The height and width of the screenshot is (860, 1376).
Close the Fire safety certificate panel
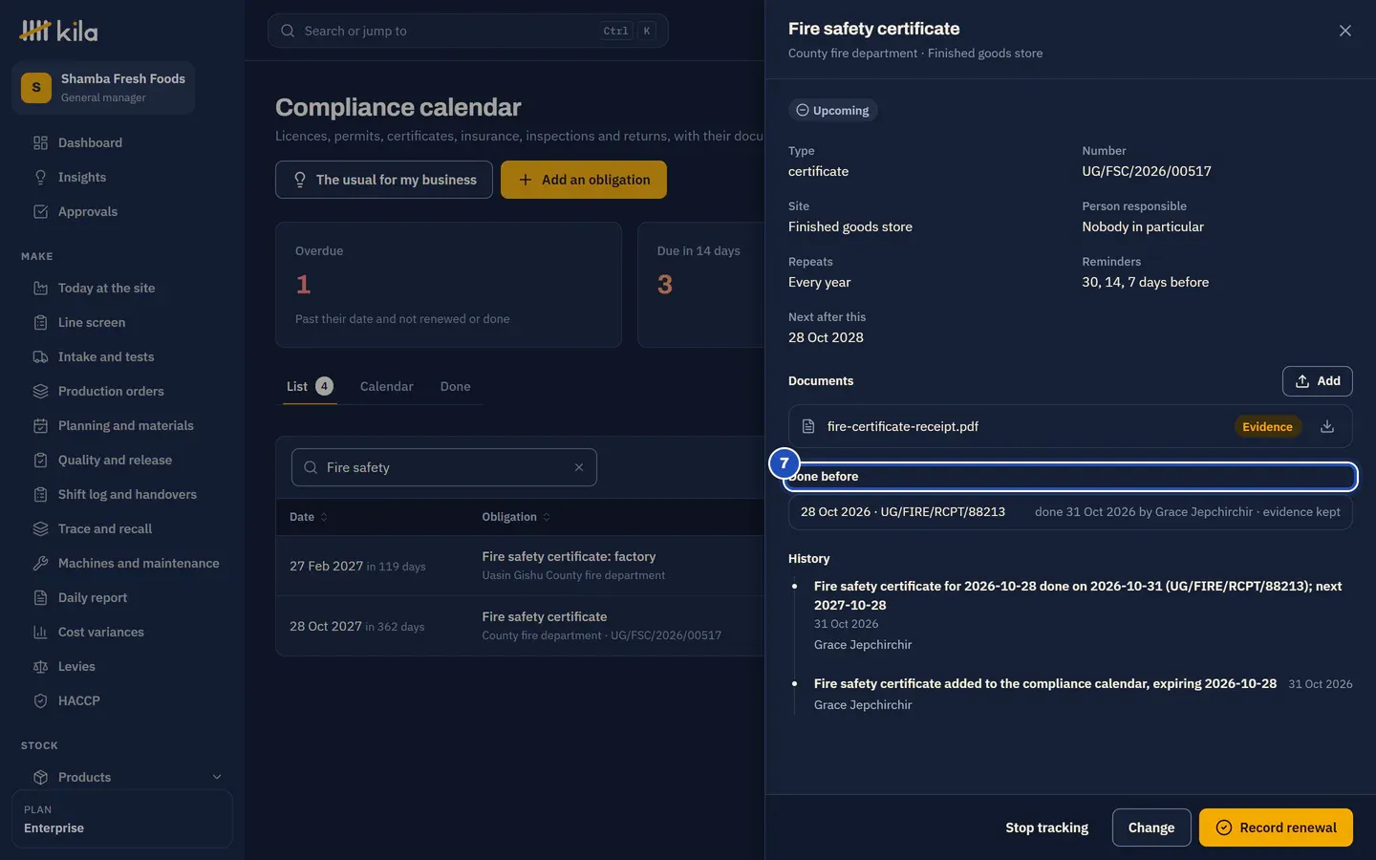[1345, 31]
